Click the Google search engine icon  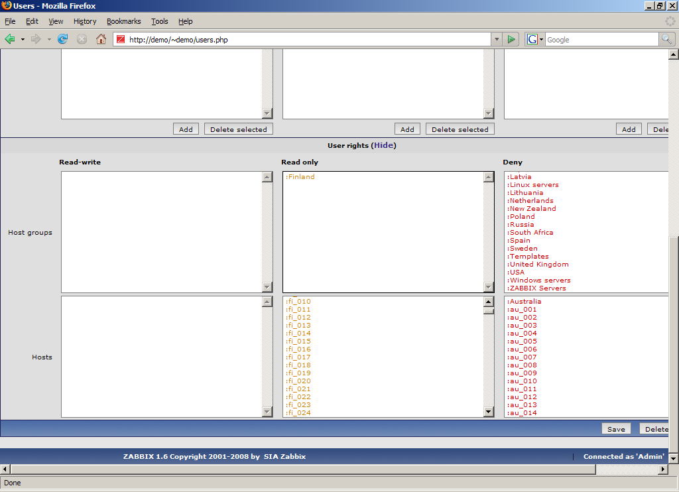point(532,39)
